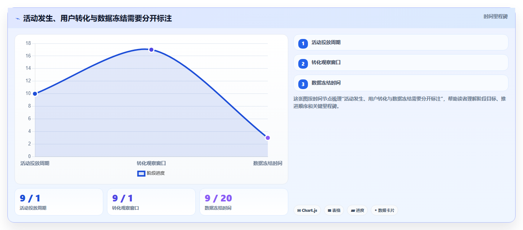Click the 进度 tag

pos(357,210)
